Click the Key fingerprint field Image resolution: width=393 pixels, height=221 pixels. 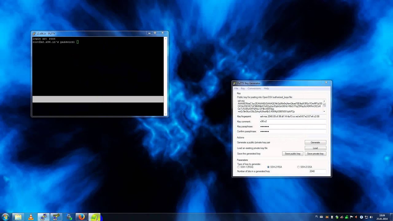293,117
